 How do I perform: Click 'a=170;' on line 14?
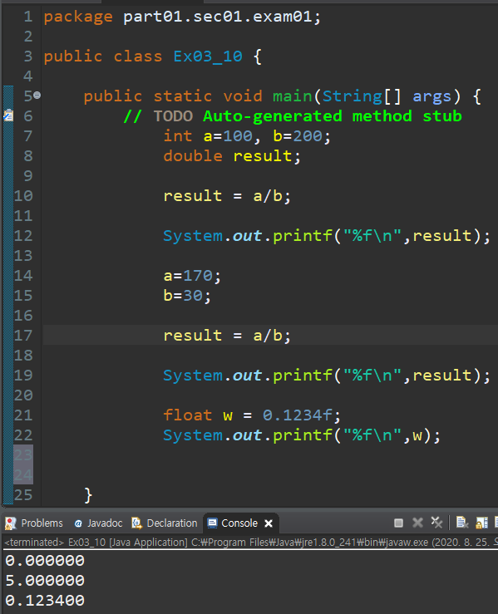click(192, 276)
